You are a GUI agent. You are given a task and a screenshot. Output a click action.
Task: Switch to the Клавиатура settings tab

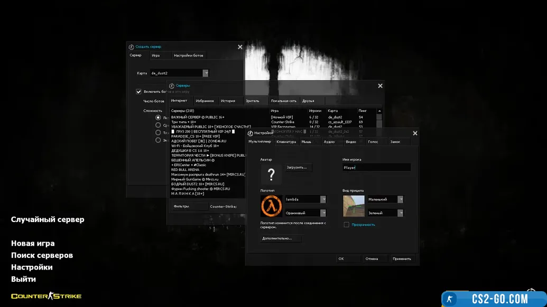(286, 141)
